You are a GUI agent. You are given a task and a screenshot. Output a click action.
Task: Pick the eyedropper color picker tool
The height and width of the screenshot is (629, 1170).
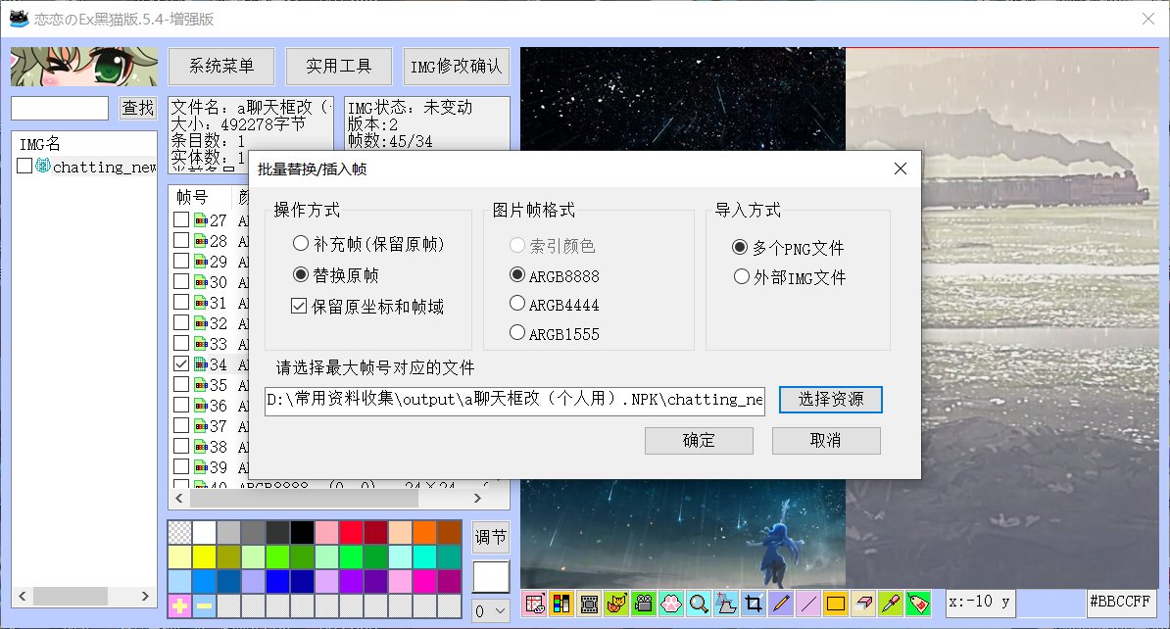coord(890,604)
